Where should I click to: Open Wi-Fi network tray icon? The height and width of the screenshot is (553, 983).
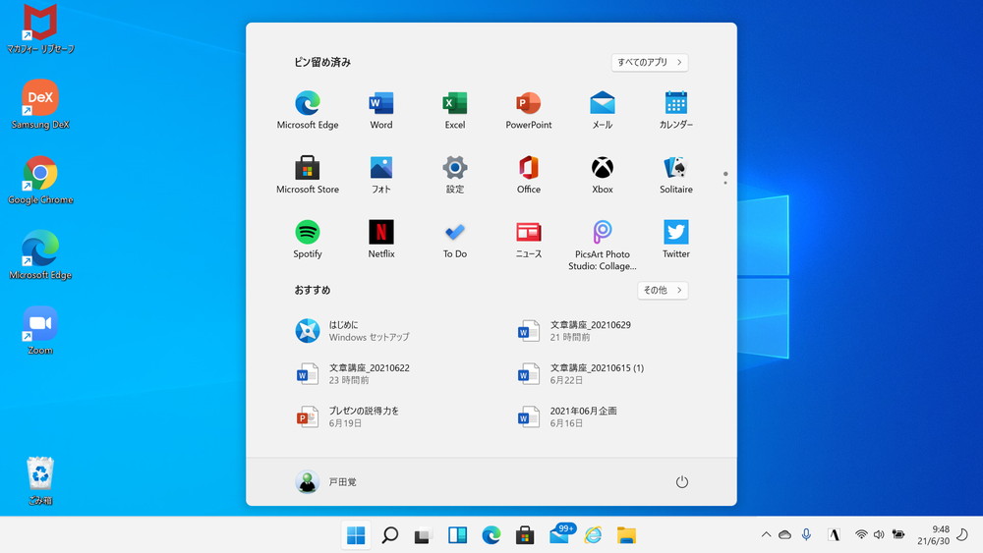861,535
